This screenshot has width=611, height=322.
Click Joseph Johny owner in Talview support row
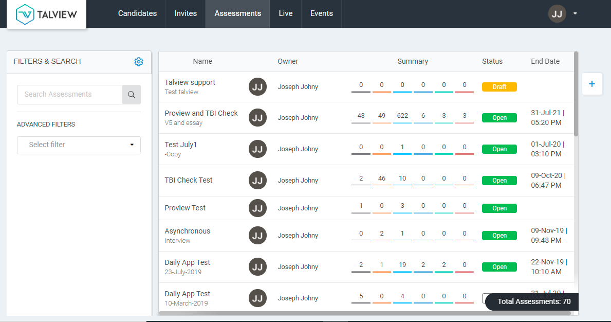[298, 87]
